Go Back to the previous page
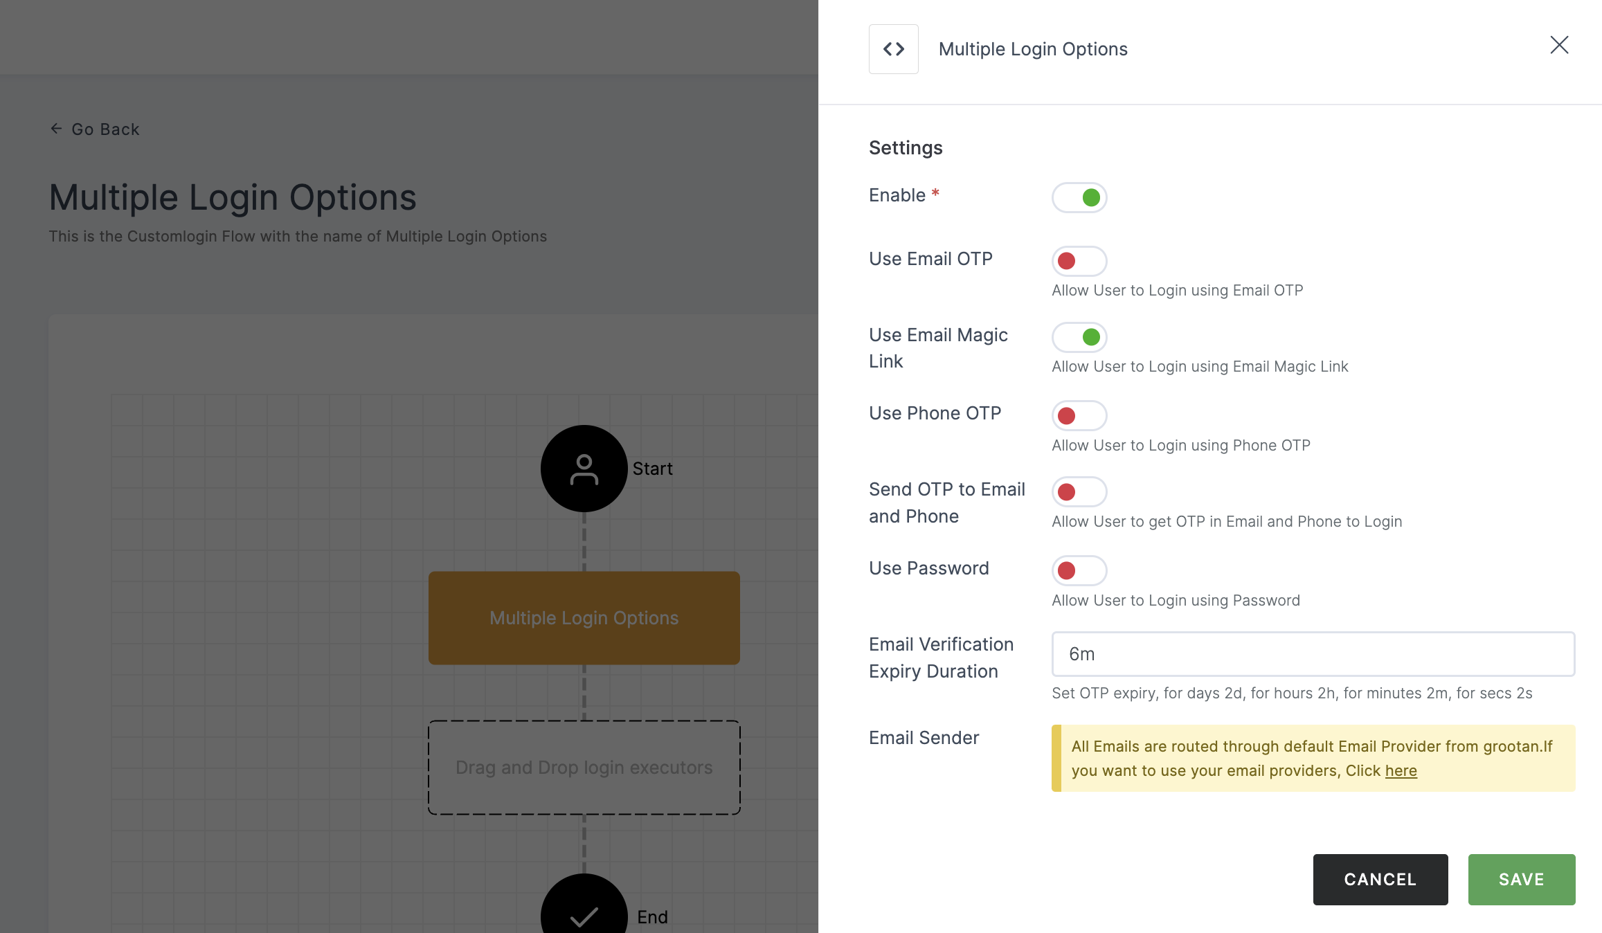This screenshot has width=1602, height=933. (95, 129)
